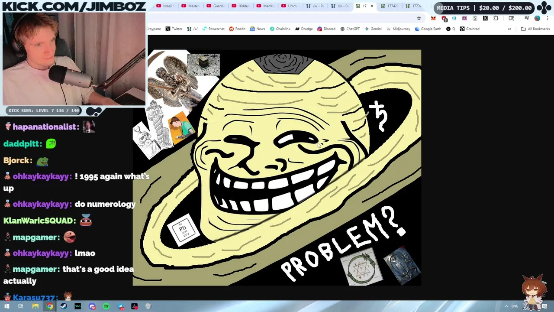Open Discord from the taskbar
This screenshot has height=312, width=554.
click(x=92, y=306)
